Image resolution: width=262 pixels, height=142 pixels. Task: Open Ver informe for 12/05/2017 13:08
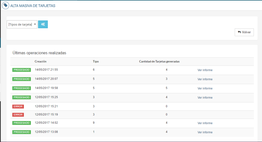pos(205,132)
